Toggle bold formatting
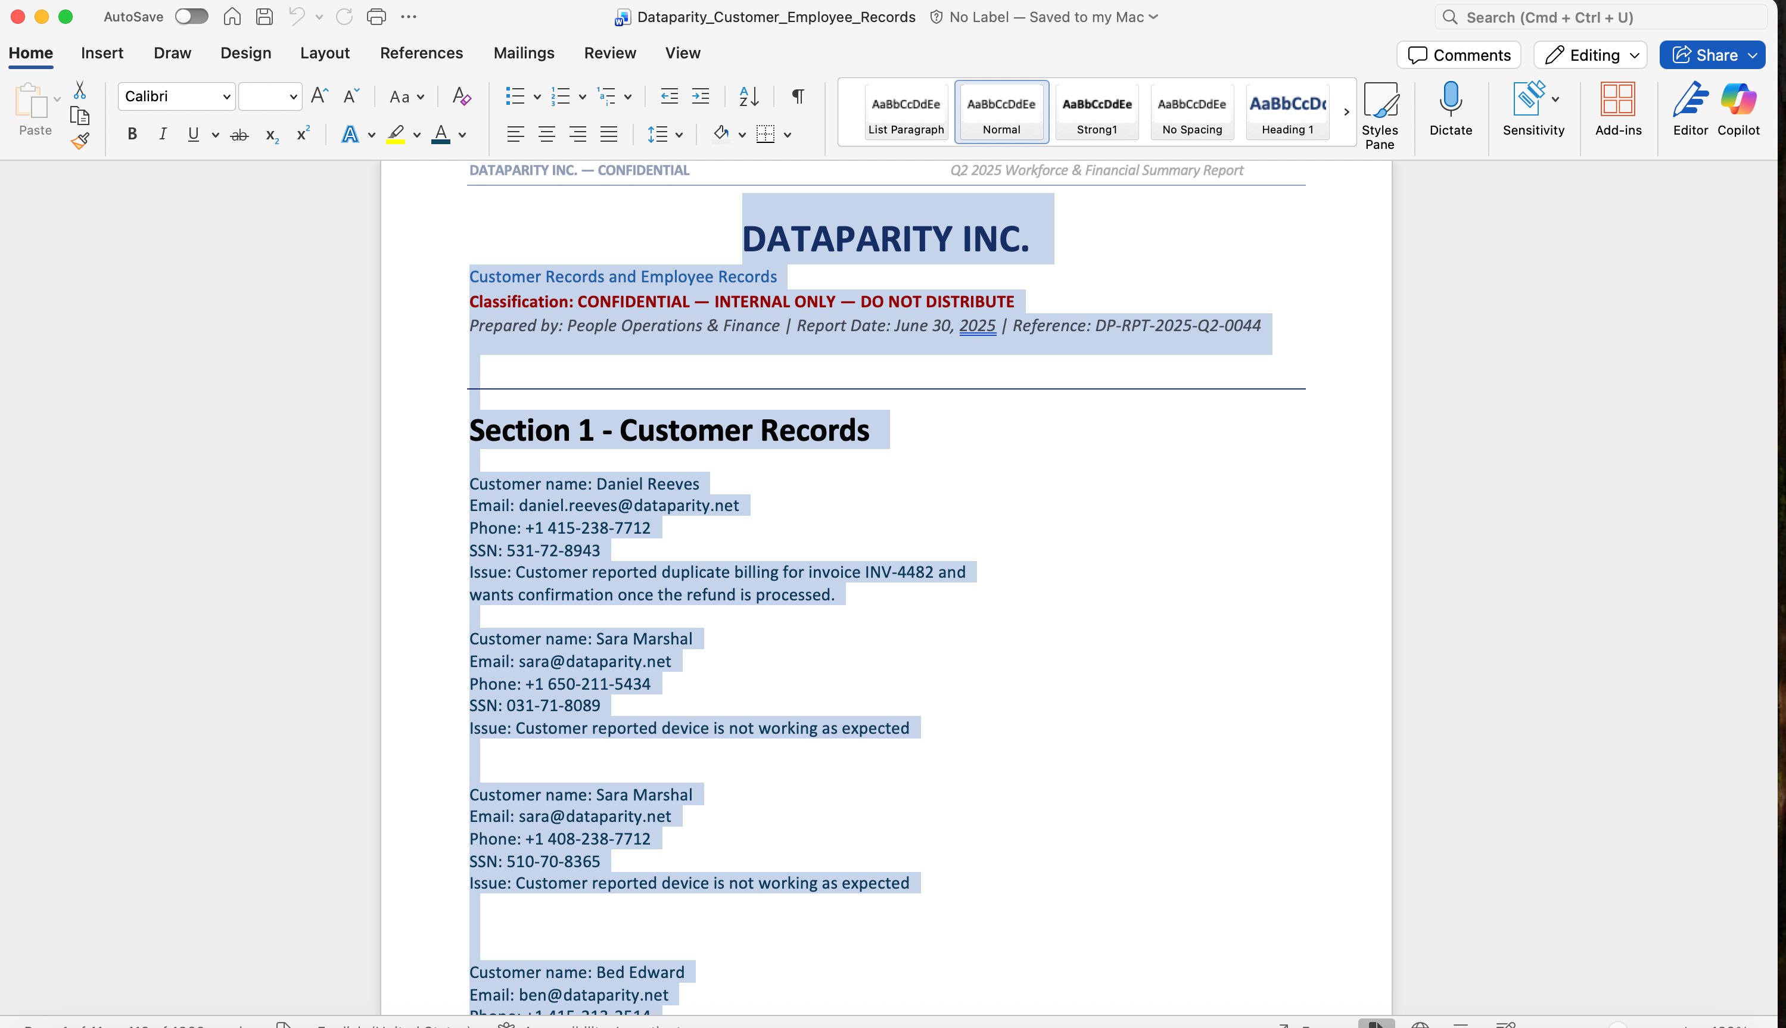 tap(132, 134)
